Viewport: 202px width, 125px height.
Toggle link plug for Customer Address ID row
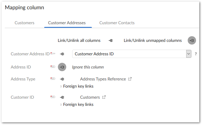pos(62,54)
